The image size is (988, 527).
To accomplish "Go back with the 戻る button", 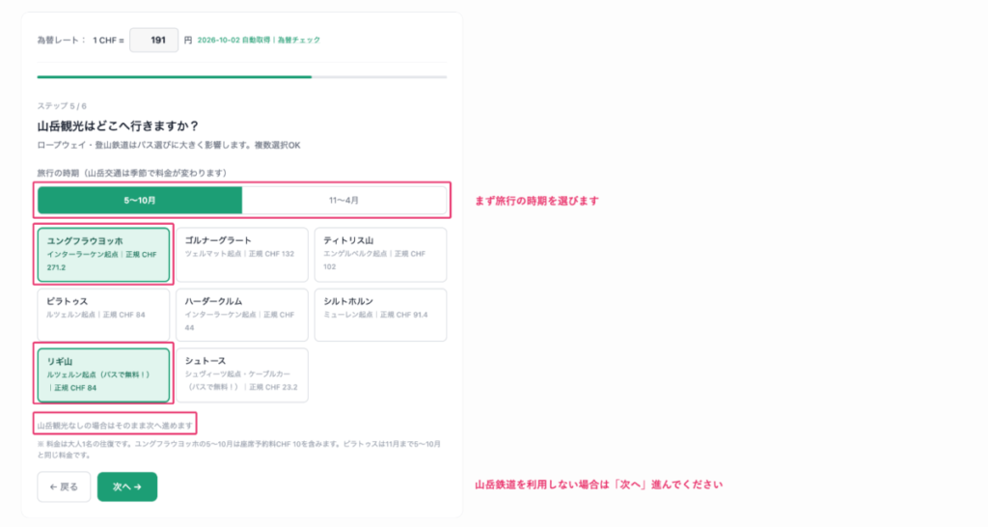I will click(64, 486).
